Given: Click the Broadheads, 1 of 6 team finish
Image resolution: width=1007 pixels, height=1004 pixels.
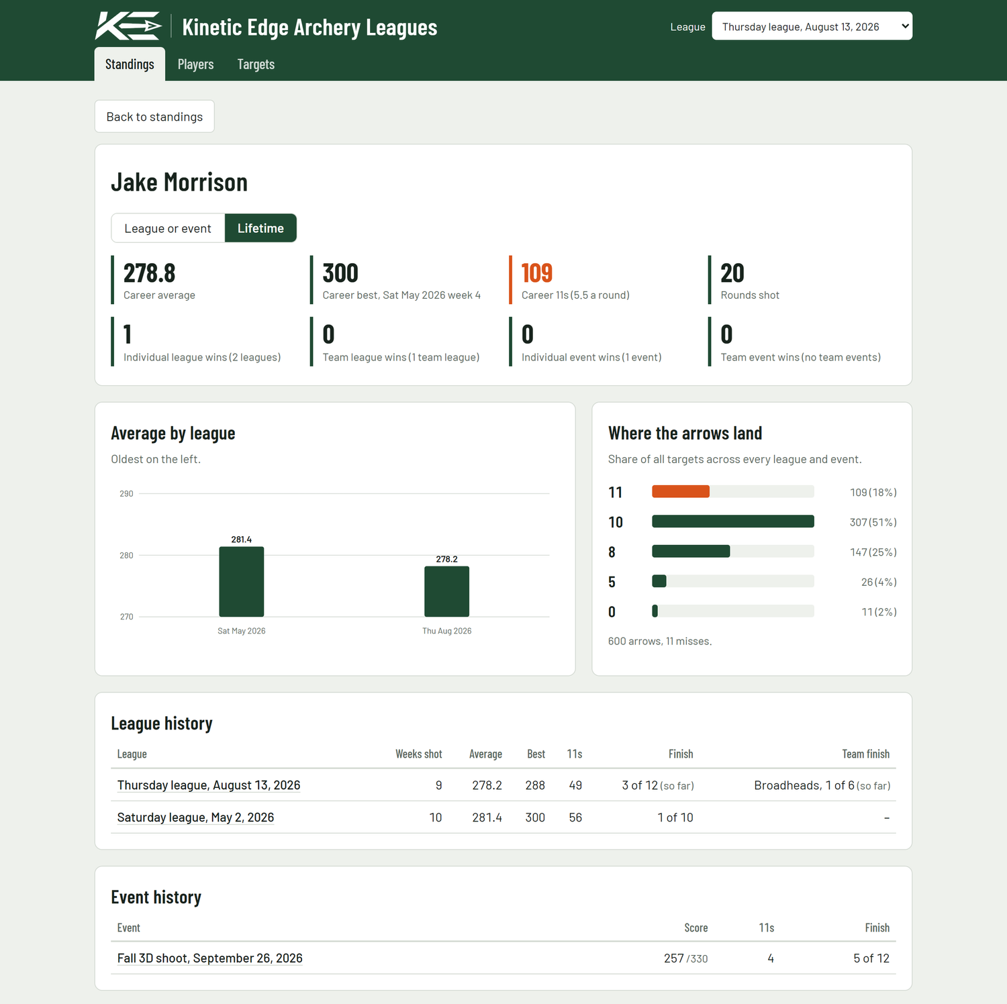Looking at the screenshot, I should 822,785.
